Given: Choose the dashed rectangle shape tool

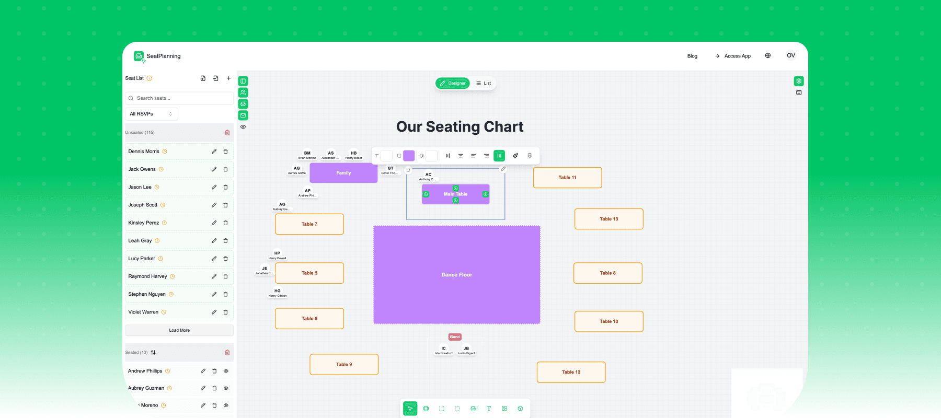Looking at the screenshot, I should pos(442,408).
